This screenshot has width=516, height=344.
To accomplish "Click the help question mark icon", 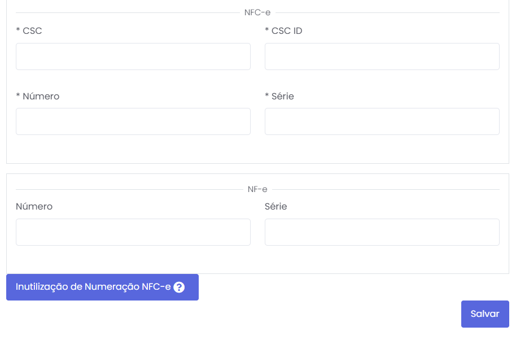I will (x=179, y=287).
